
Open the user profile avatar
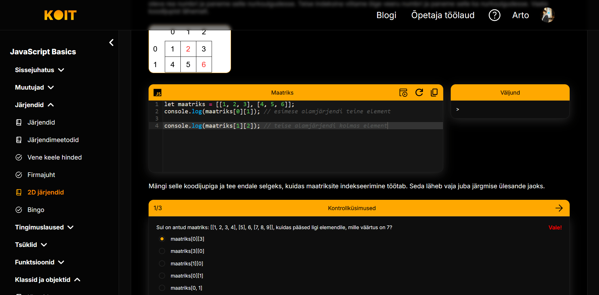pos(547,15)
